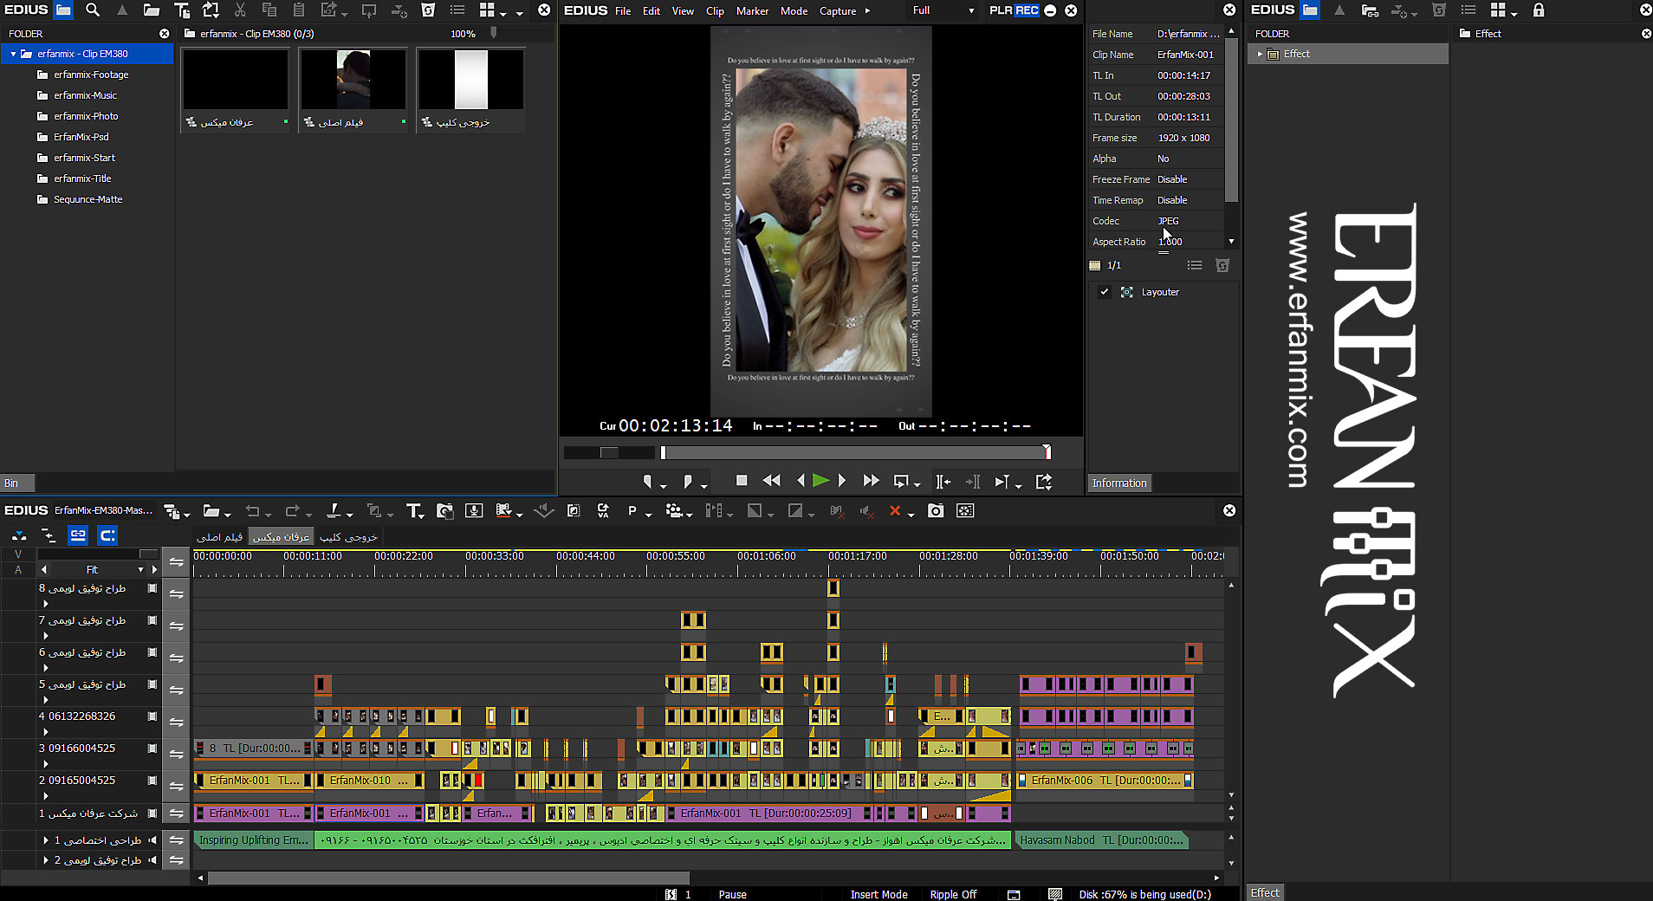
Task: Click the Create Title (T) tool in timeline toolbar
Action: coord(413,511)
